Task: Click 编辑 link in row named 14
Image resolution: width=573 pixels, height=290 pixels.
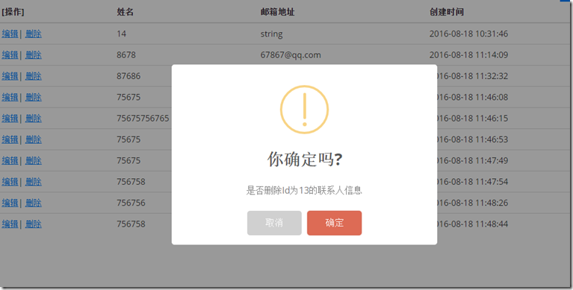Action: [x=10, y=34]
